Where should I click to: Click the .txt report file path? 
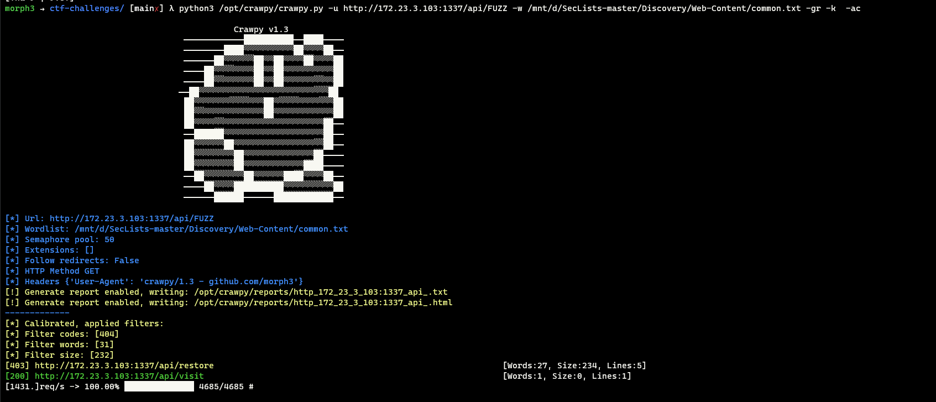click(321, 292)
